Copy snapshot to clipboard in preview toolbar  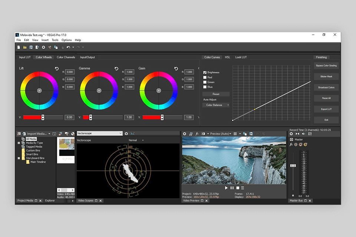point(245,134)
